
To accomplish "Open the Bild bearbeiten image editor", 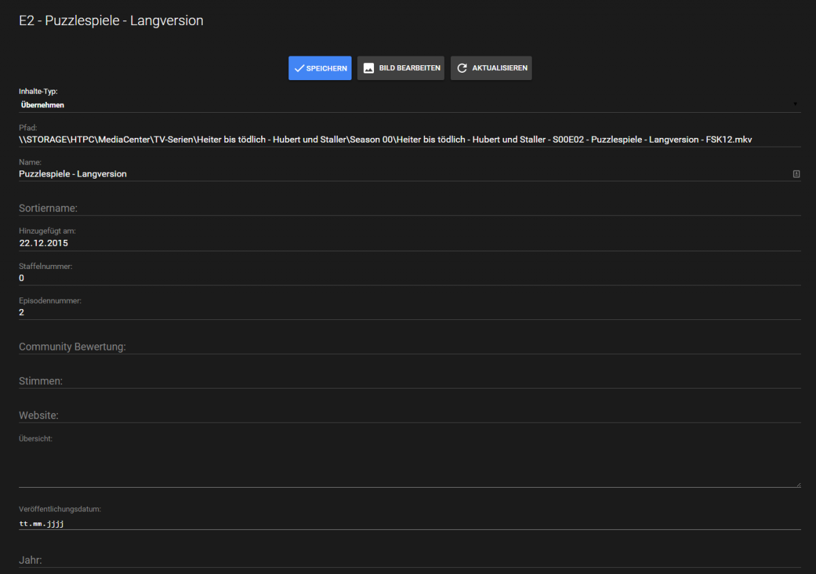I will (401, 68).
